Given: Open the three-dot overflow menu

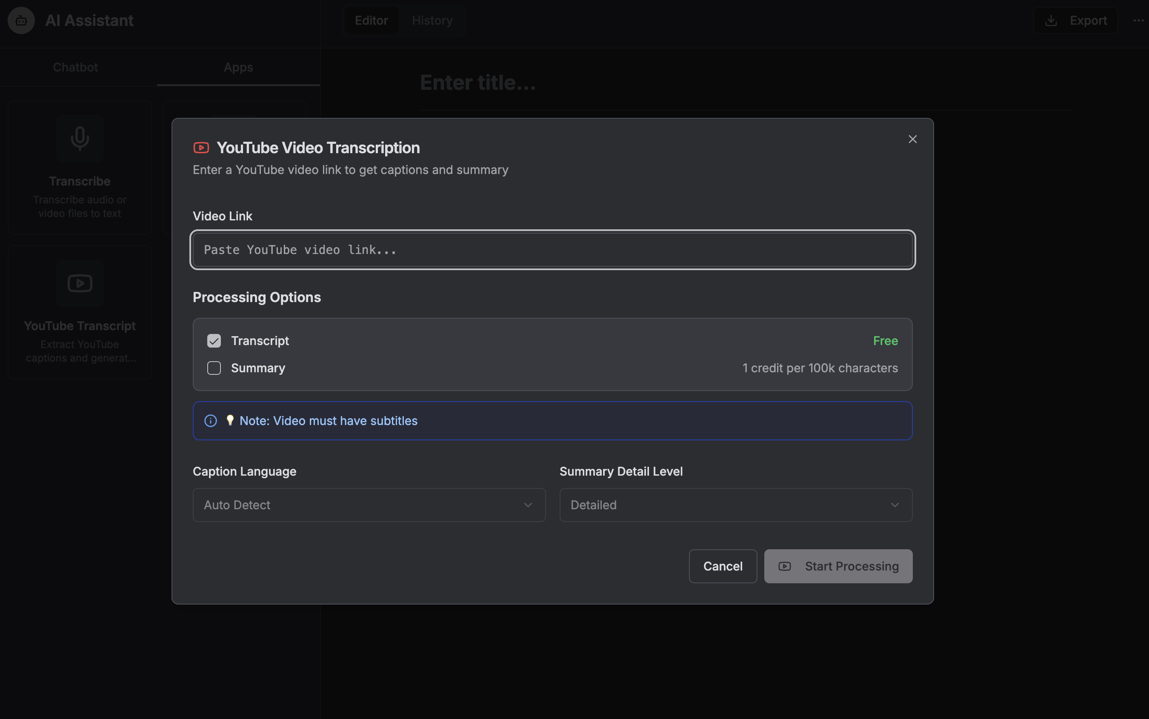Looking at the screenshot, I should (x=1138, y=20).
